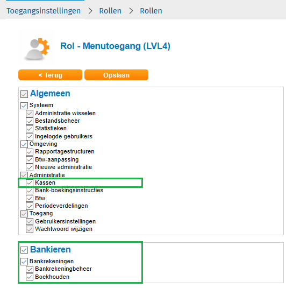Toggle the Bestandsbeheer checkbox
This screenshot has width=286, height=288.
pyautogui.click(x=30, y=121)
